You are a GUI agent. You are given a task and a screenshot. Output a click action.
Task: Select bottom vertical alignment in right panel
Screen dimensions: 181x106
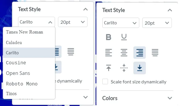tap(140, 68)
